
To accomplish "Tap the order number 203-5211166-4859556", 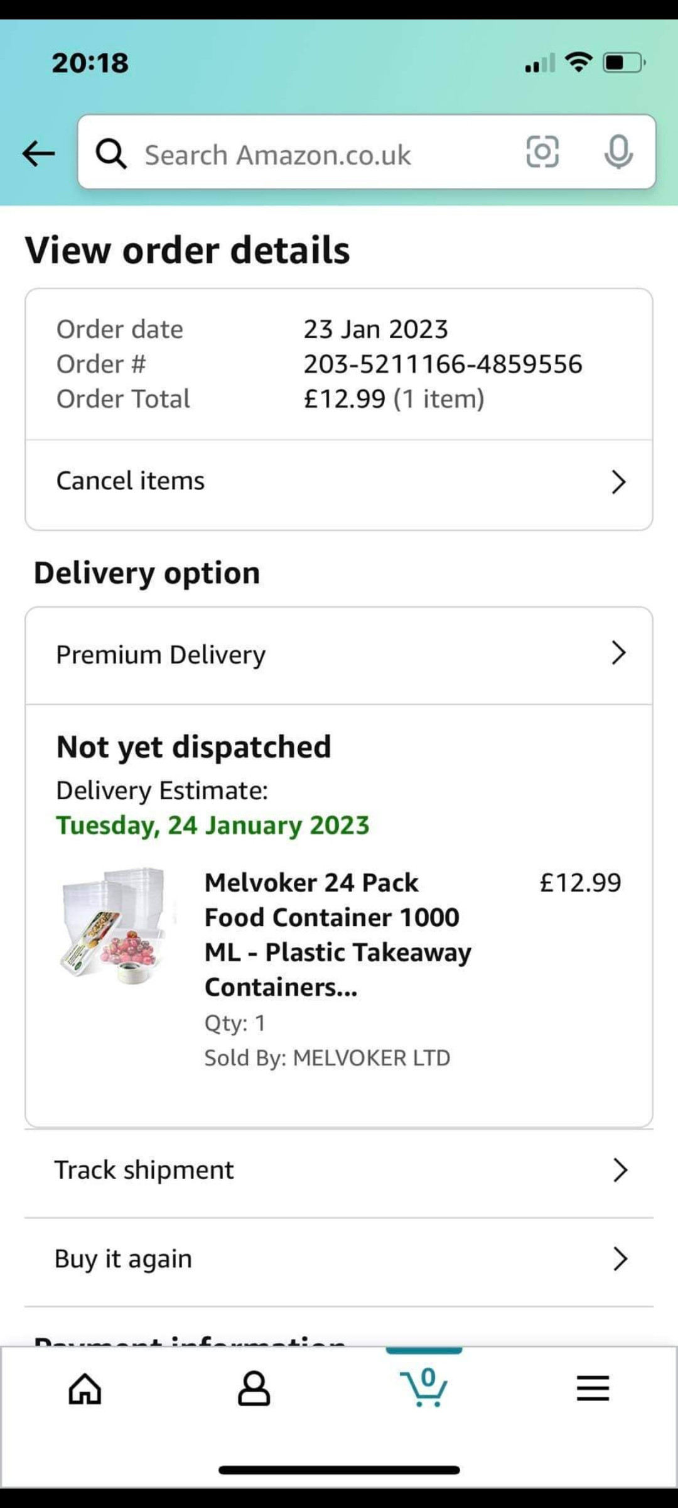I will tap(443, 364).
